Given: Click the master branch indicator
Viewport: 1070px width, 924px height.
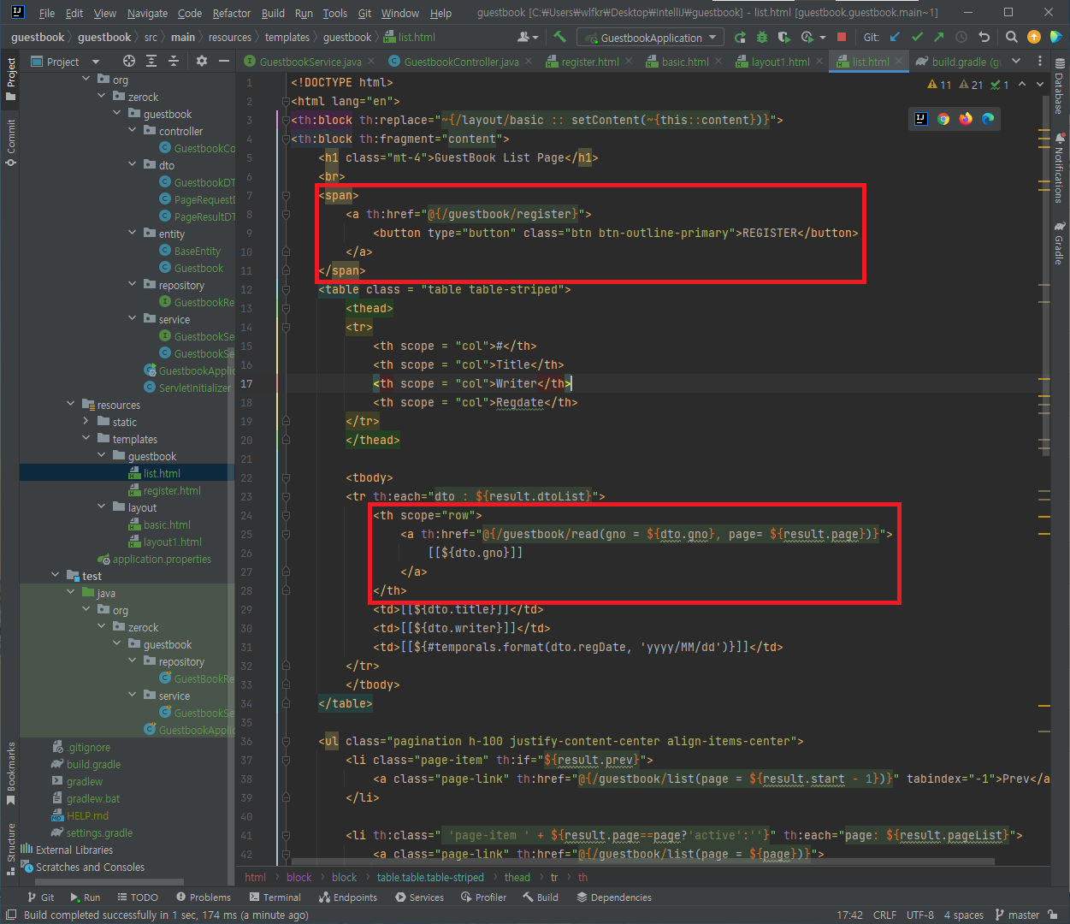Looking at the screenshot, I should point(1017,915).
